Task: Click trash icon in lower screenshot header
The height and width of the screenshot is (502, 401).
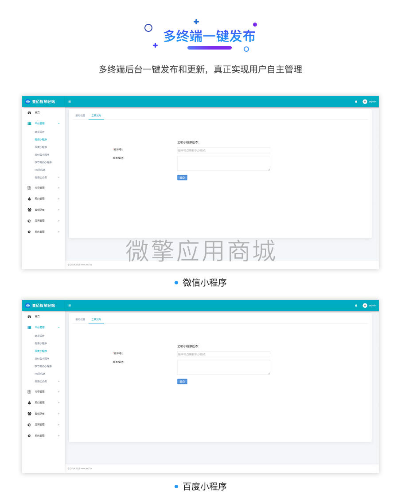Action: (x=356, y=306)
